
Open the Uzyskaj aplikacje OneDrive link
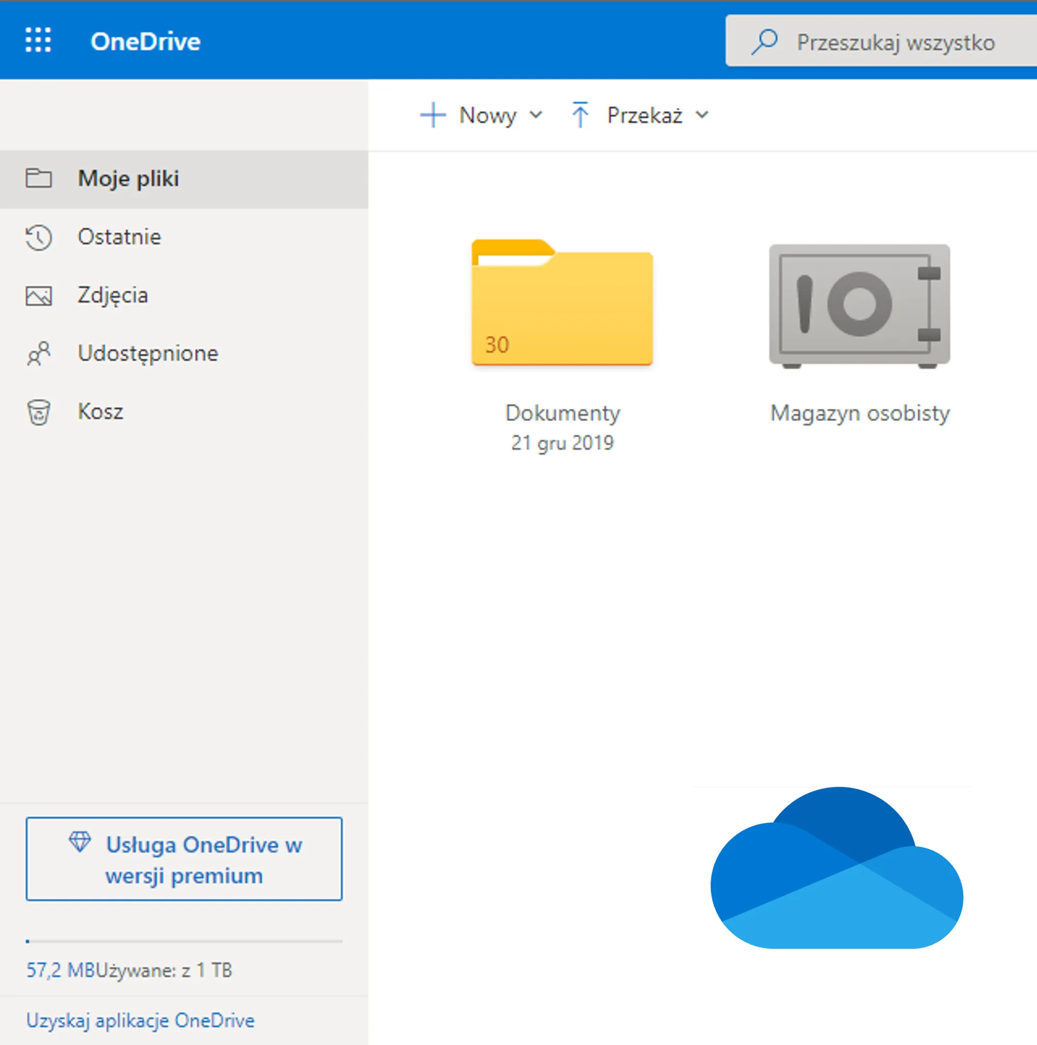tap(140, 1021)
